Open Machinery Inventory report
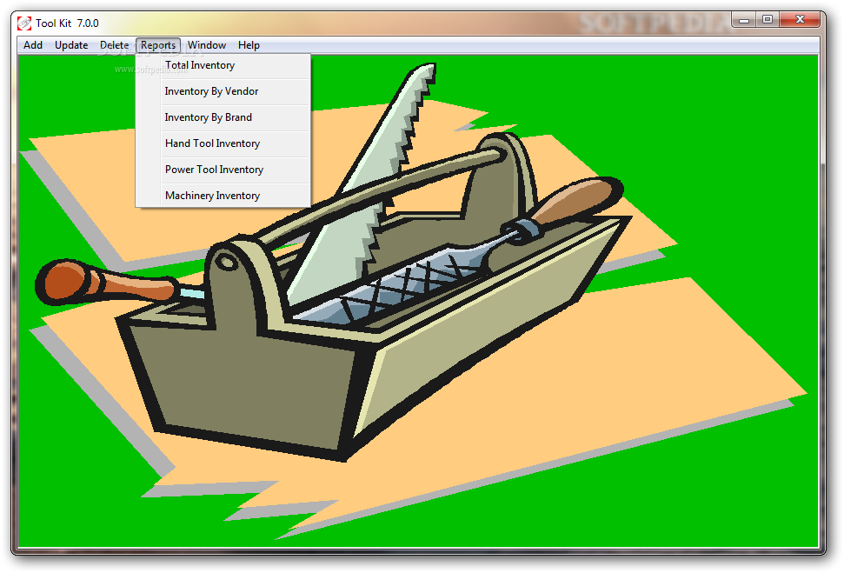 point(223,196)
